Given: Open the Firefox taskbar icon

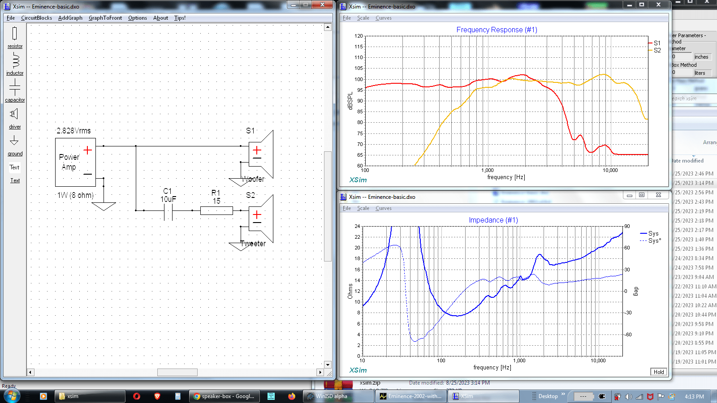Looking at the screenshot, I should point(292,396).
